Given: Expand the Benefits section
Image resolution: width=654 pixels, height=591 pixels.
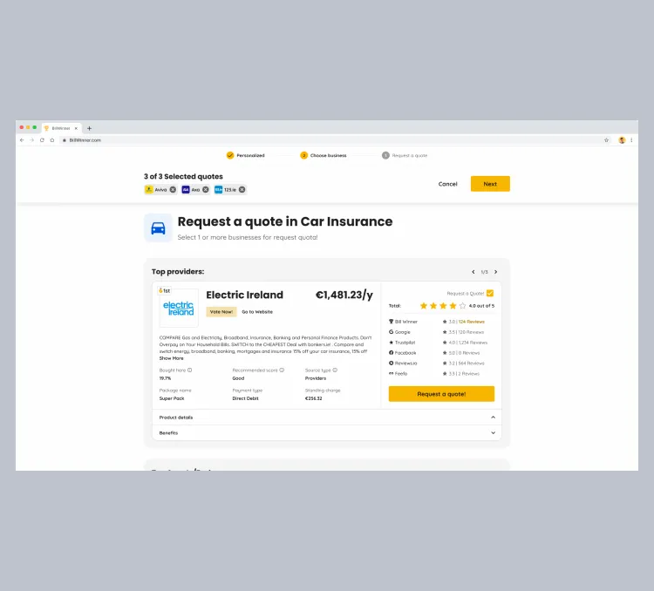Looking at the screenshot, I should click(x=493, y=432).
